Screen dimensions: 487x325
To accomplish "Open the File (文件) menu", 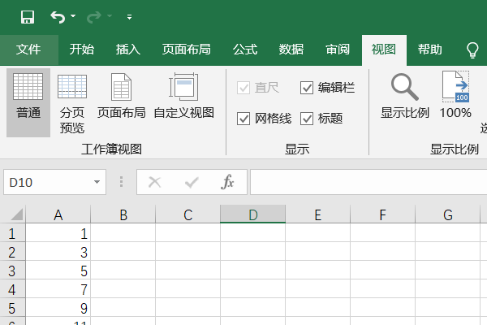I will pyautogui.click(x=28, y=50).
